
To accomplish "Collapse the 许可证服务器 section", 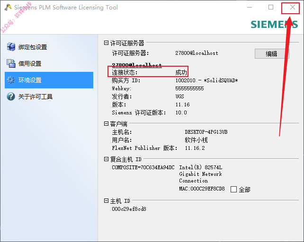I will tap(106, 43).
